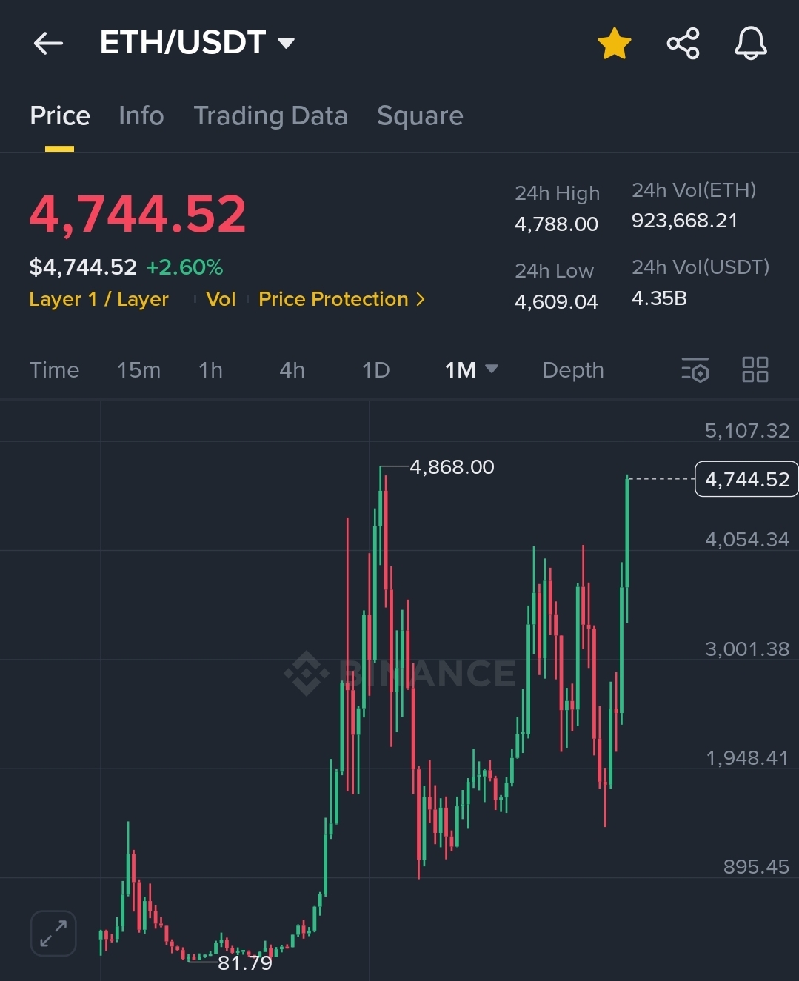Screen dimensions: 799x981
Task: Tap the 5,107.32 axis label
Action: pyautogui.click(x=746, y=431)
